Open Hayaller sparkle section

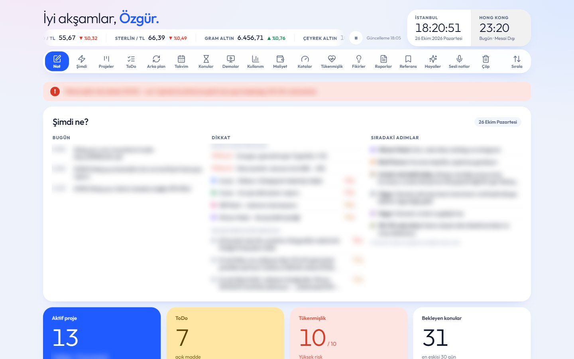coord(433,61)
